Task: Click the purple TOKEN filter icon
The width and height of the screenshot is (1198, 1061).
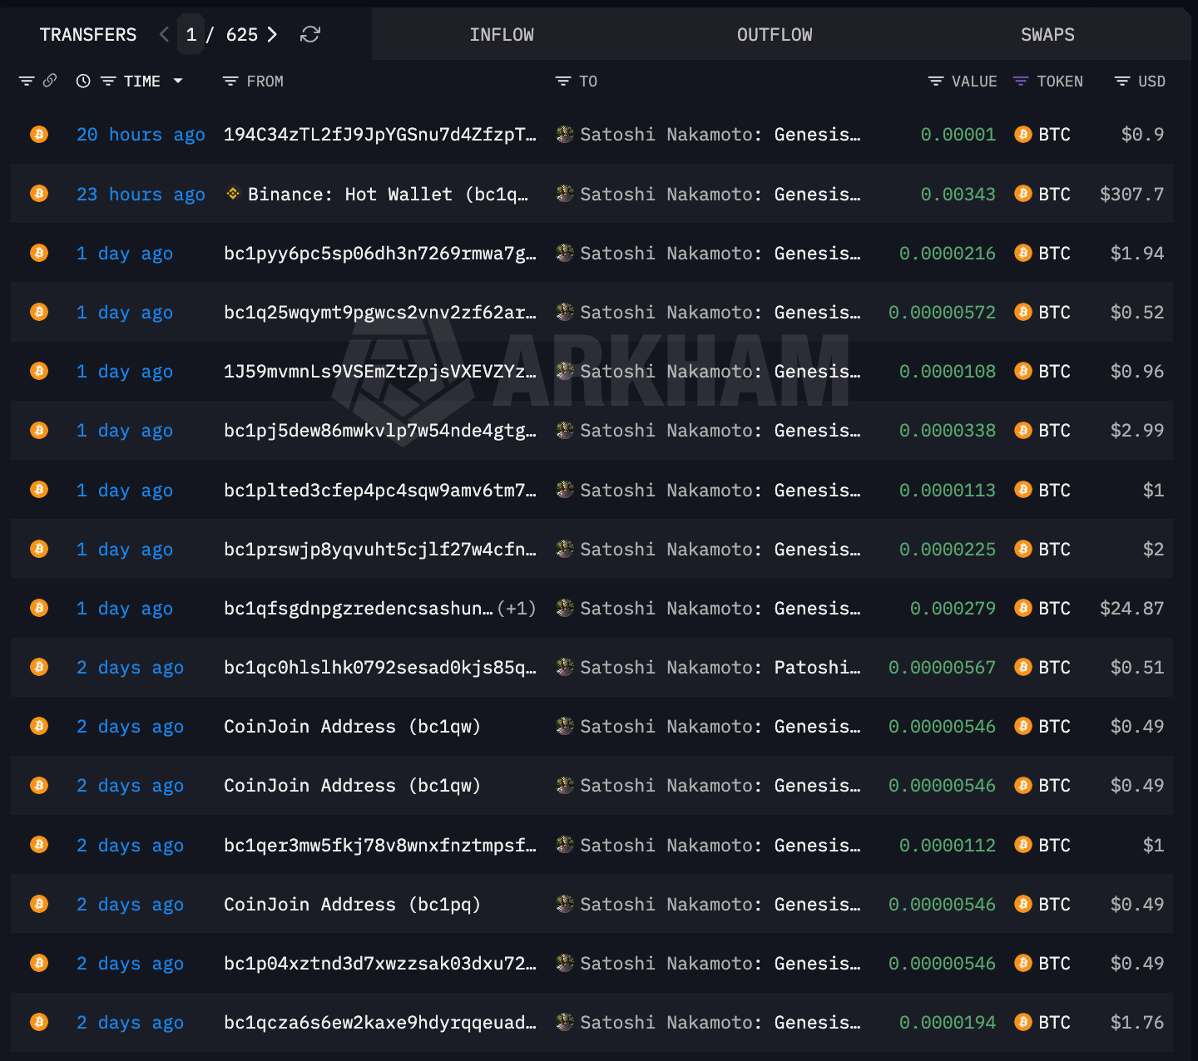Action: (1021, 81)
